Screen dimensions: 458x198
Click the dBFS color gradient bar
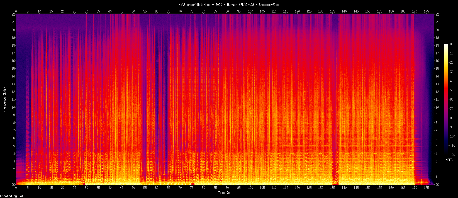point(446,99)
